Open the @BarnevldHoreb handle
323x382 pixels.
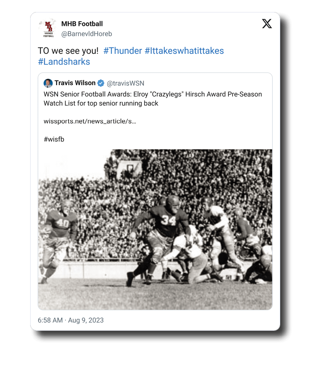[87, 34]
